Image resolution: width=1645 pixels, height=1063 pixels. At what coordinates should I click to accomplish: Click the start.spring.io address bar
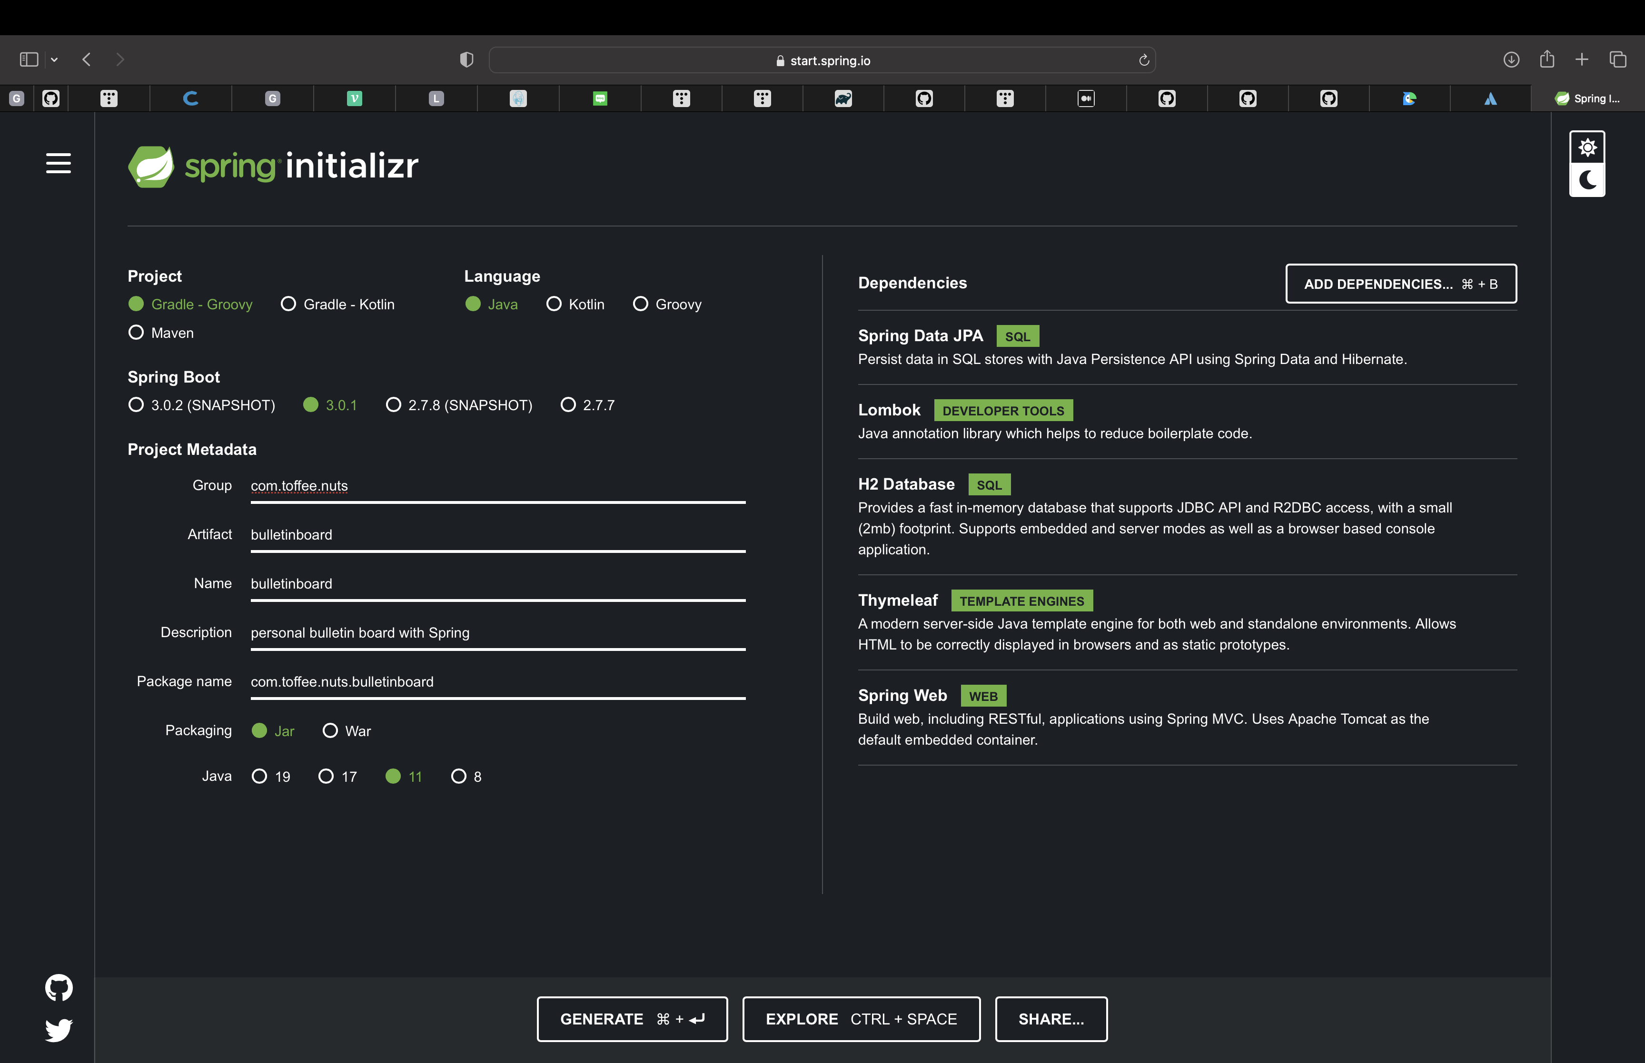click(822, 60)
